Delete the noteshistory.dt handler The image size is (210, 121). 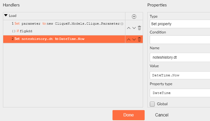pos(139,40)
